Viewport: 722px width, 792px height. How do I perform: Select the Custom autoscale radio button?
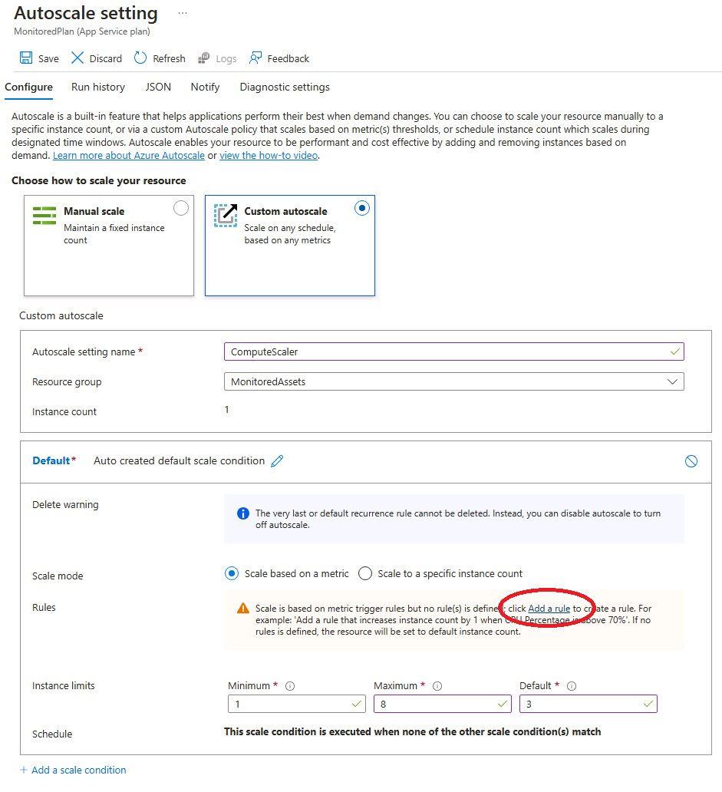tap(362, 208)
